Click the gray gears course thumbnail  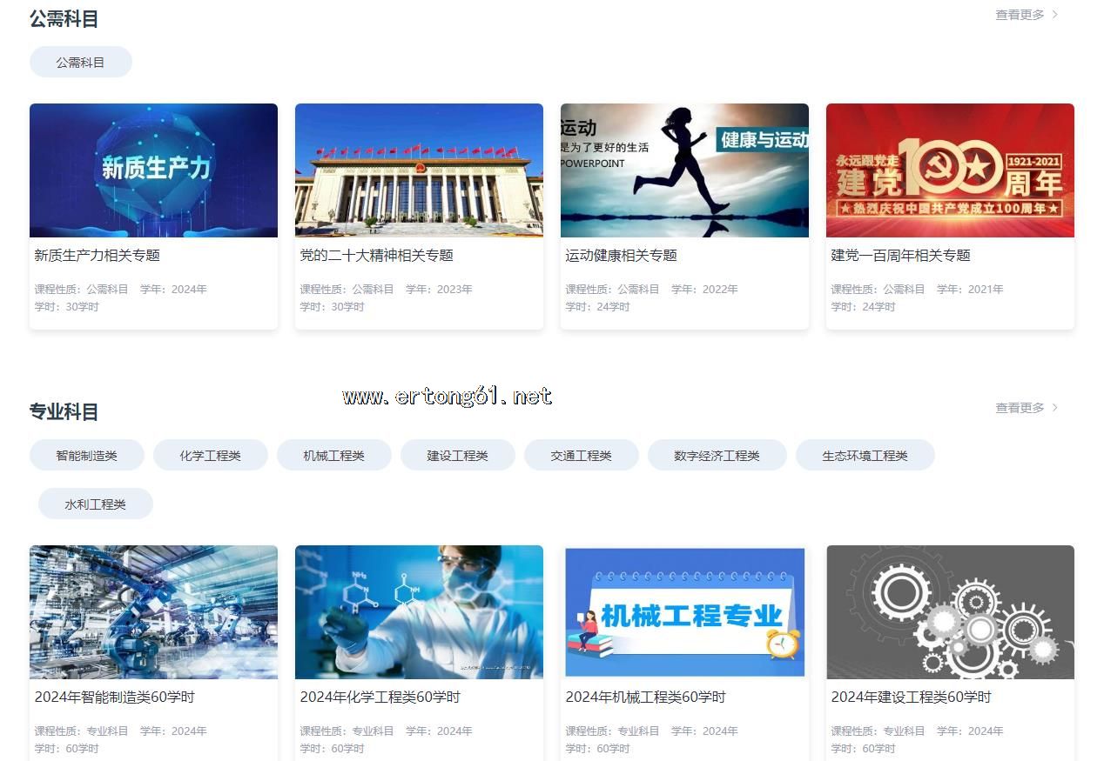pyautogui.click(x=950, y=612)
